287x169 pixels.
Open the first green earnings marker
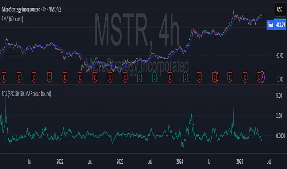(139, 77)
